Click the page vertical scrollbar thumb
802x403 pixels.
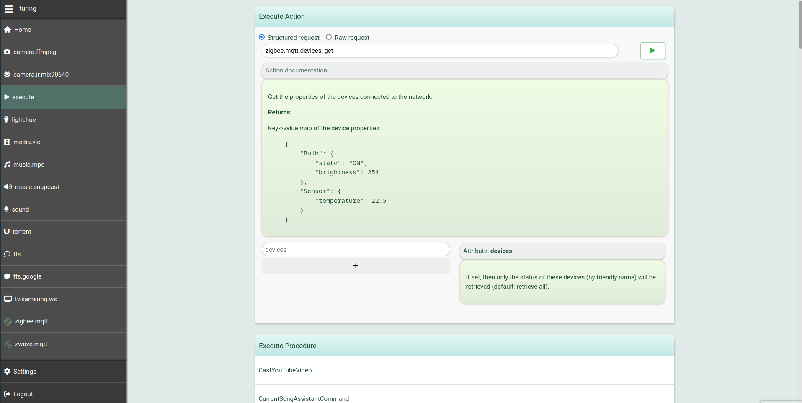800,24
